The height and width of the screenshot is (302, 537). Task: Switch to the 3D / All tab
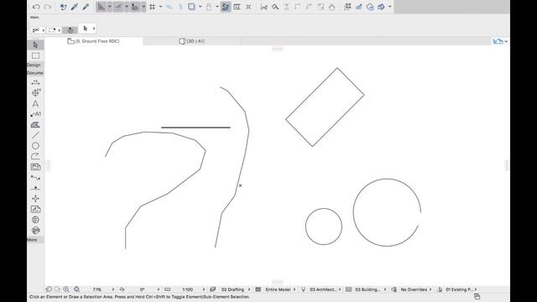pos(192,41)
